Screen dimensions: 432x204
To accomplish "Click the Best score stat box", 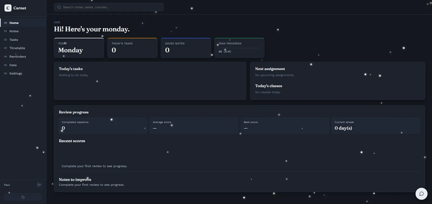I will click(285, 126).
